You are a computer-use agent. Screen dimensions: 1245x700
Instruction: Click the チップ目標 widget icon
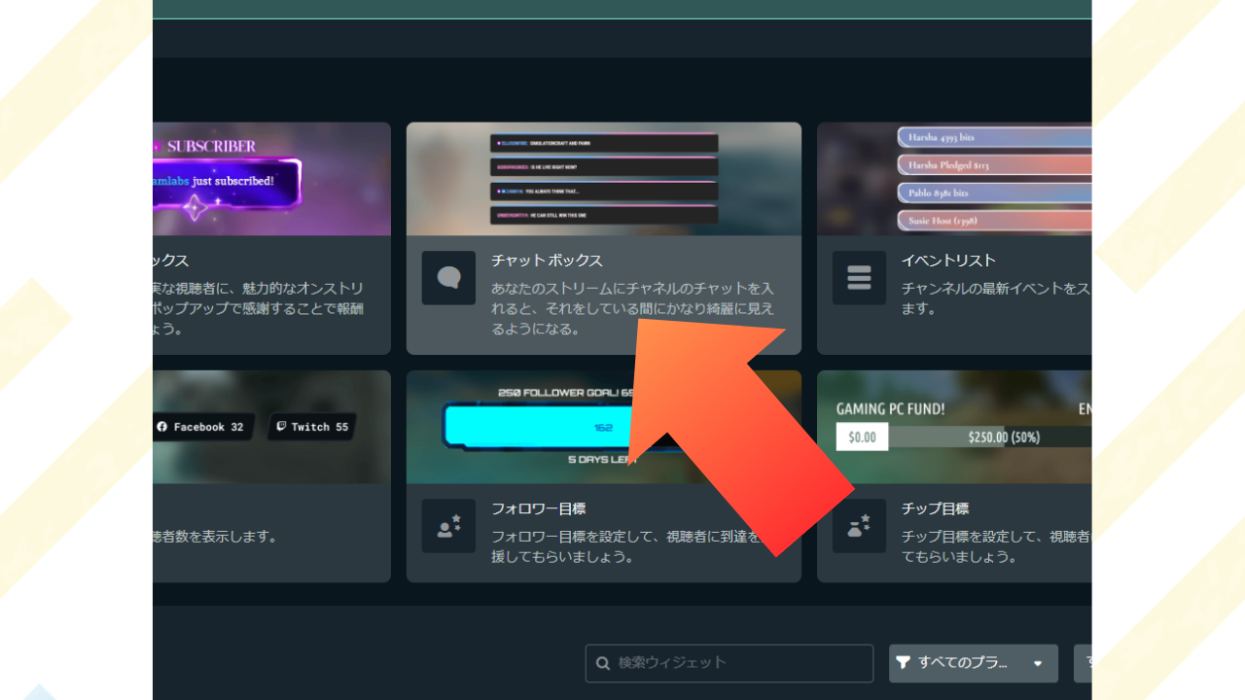[859, 526]
